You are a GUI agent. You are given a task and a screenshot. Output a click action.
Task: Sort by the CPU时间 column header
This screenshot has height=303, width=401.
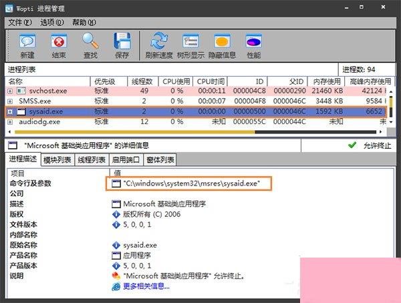click(x=211, y=81)
